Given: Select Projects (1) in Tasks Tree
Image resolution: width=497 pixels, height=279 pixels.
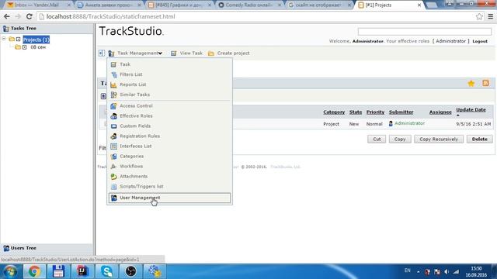Looking at the screenshot, I should click(36, 40).
